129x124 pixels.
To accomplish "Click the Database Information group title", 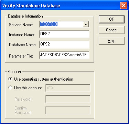I will coord(25,16).
